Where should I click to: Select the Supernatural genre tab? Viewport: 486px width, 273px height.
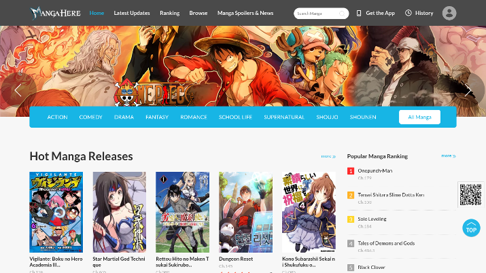click(284, 117)
